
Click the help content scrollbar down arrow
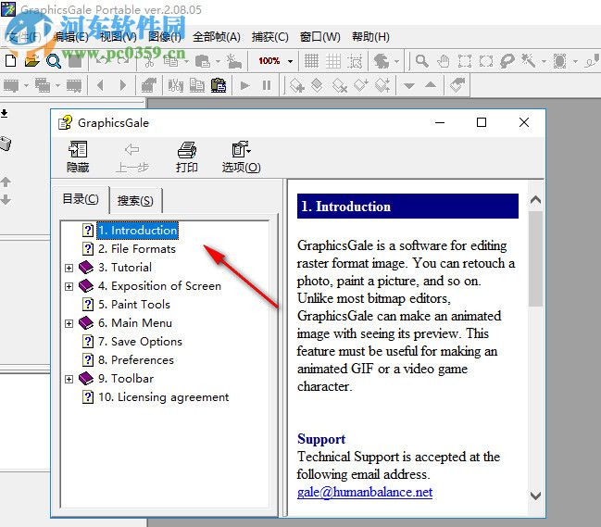coord(535,496)
